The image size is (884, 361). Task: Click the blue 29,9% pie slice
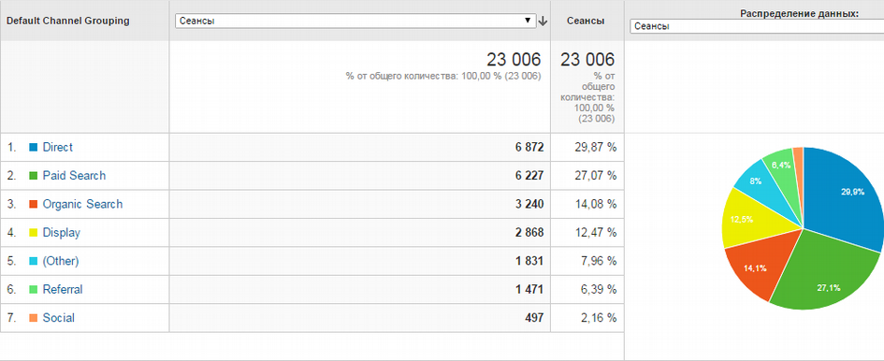pyautogui.click(x=846, y=195)
